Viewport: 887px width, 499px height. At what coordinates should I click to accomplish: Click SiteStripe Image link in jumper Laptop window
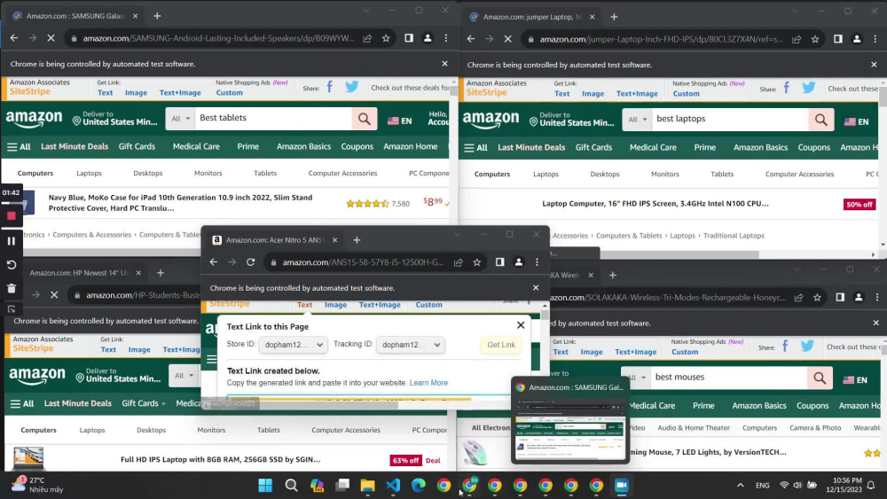[593, 94]
